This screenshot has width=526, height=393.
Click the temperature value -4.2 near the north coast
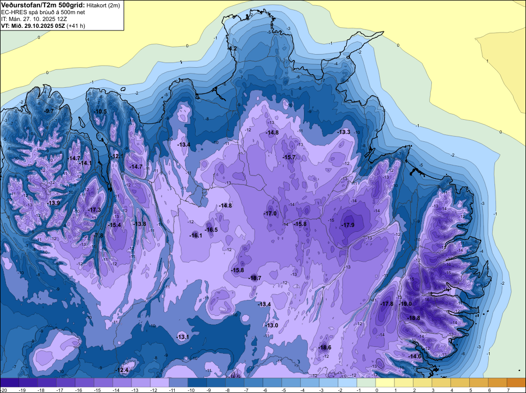(232, 48)
